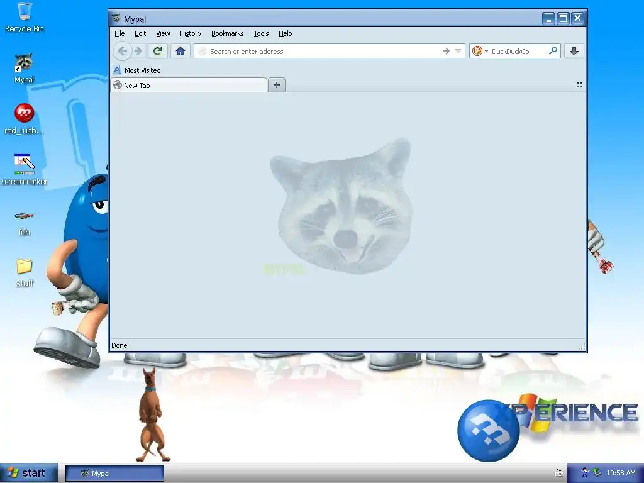The height and width of the screenshot is (483, 644).
Task: Click the search magnifier in DuckDuckGo box
Action: (553, 51)
